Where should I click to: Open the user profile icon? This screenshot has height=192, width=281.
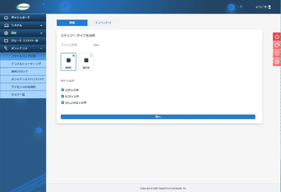269,7
